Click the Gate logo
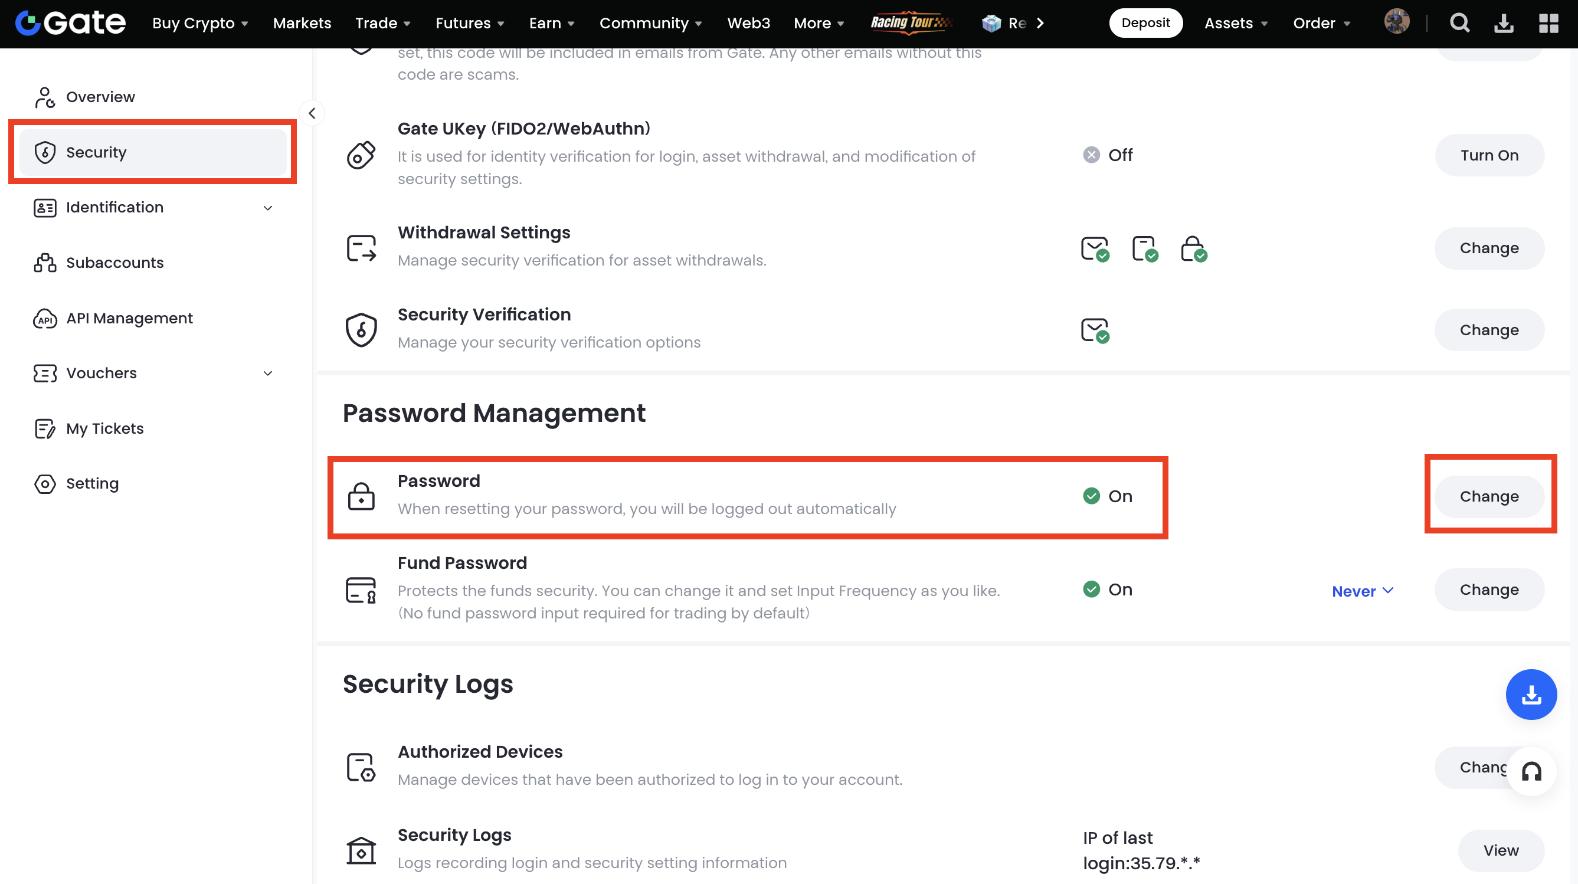The image size is (1578, 884). 70,23
